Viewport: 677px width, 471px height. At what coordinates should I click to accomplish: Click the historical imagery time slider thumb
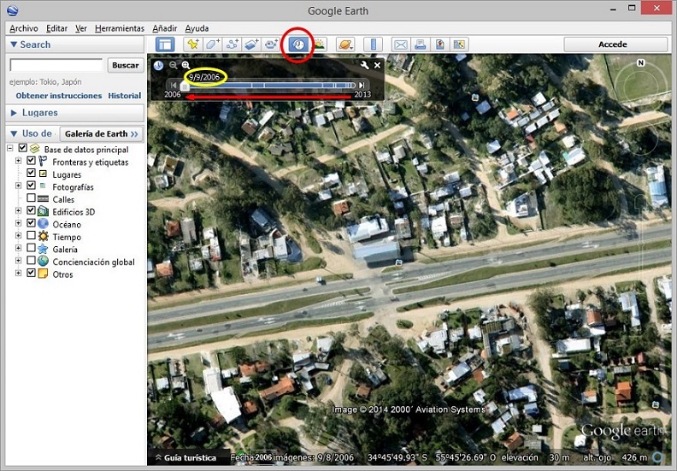pos(185,87)
